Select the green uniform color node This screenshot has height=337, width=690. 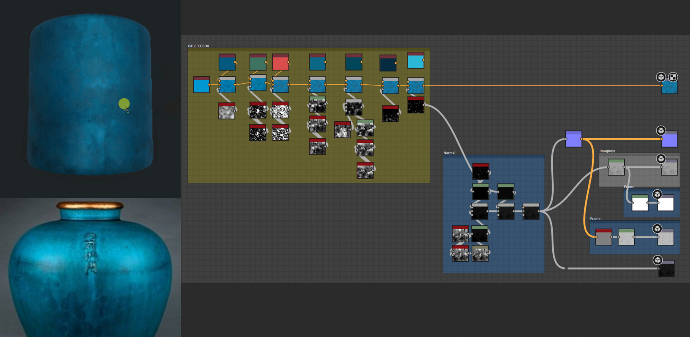coord(258,62)
